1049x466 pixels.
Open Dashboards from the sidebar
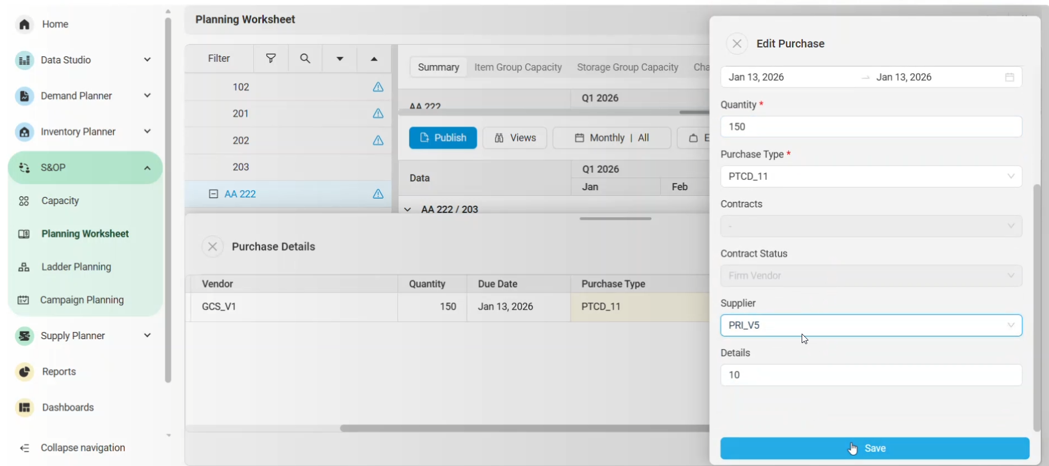tap(67, 408)
